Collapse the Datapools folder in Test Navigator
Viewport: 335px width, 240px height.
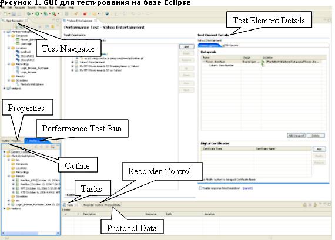9,36
